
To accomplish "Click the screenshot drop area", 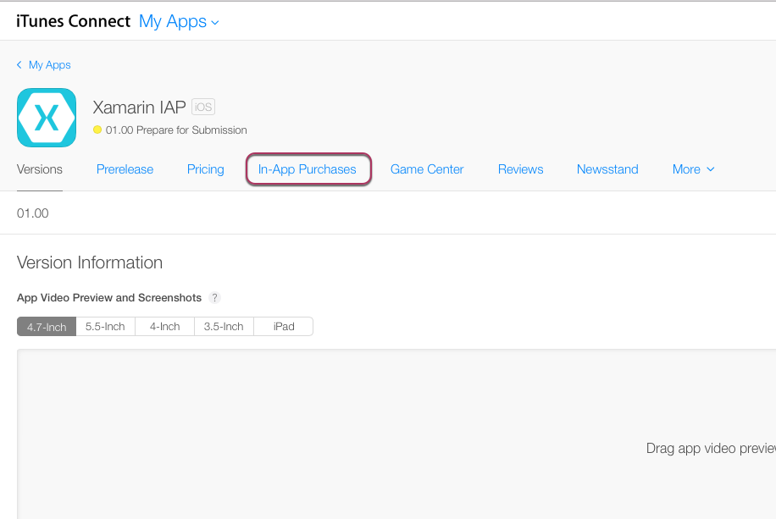I will [x=396, y=433].
